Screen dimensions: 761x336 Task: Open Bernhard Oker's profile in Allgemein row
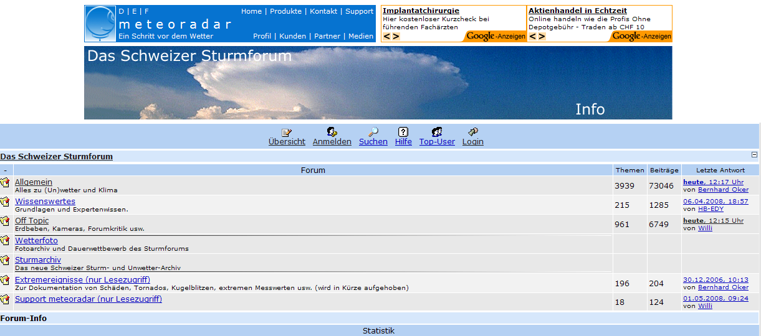[723, 189]
